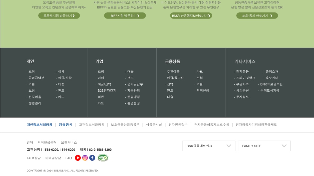Select 은행소개 under 기타서비스
This screenshot has height=176, width=314.
pos(272,71)
